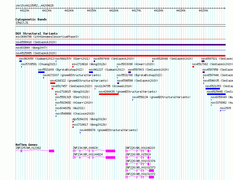Click the DGV Structural Variants track title
The image size is (233, 180).
tap(37, 33)
